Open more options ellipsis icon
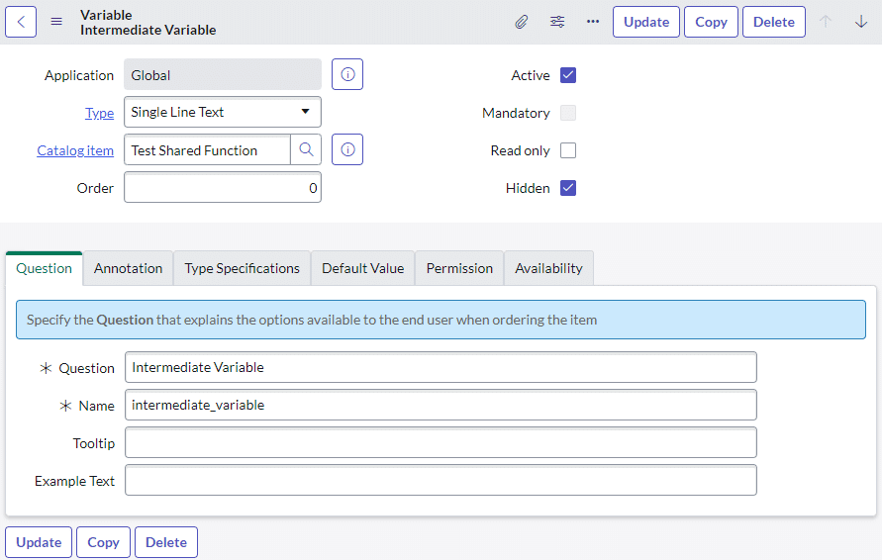 (593, 22)
